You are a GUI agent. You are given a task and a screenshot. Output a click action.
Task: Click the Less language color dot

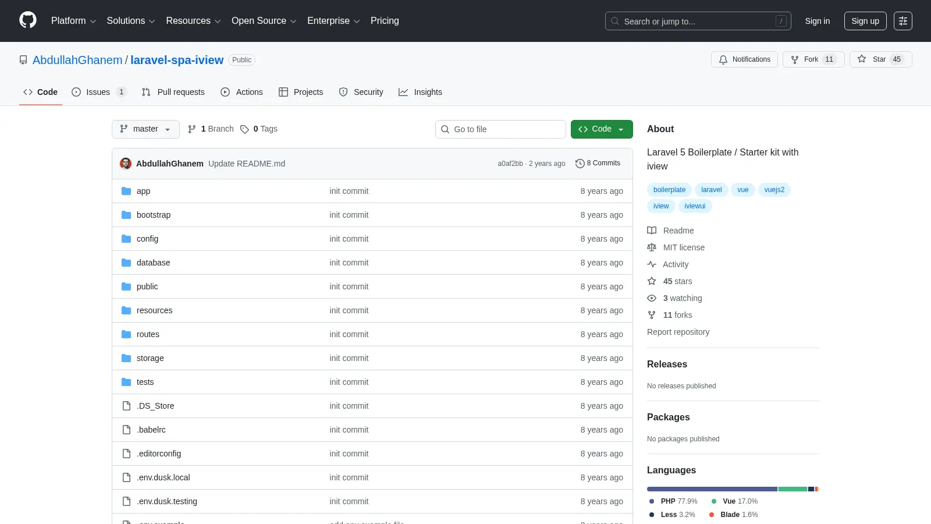coord(652,515)
